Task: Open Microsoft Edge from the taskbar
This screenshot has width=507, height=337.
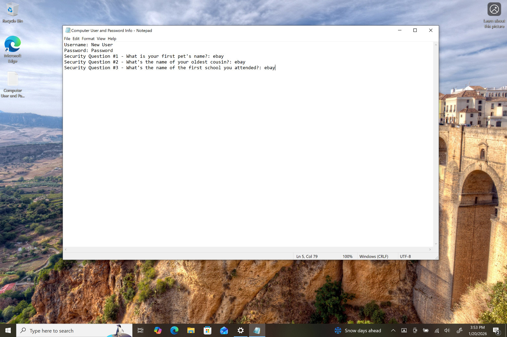Action: pos(174,330)
